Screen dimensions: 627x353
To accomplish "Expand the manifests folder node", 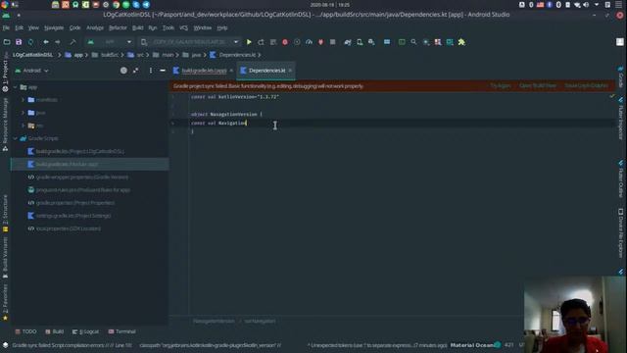I will coord(23,100).
